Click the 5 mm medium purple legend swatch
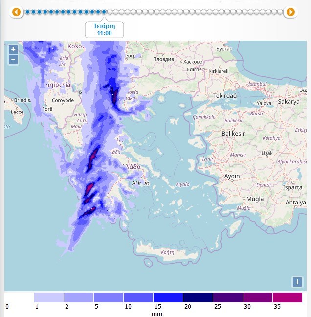This screenshot has width=311, height=317. (109, 297)
